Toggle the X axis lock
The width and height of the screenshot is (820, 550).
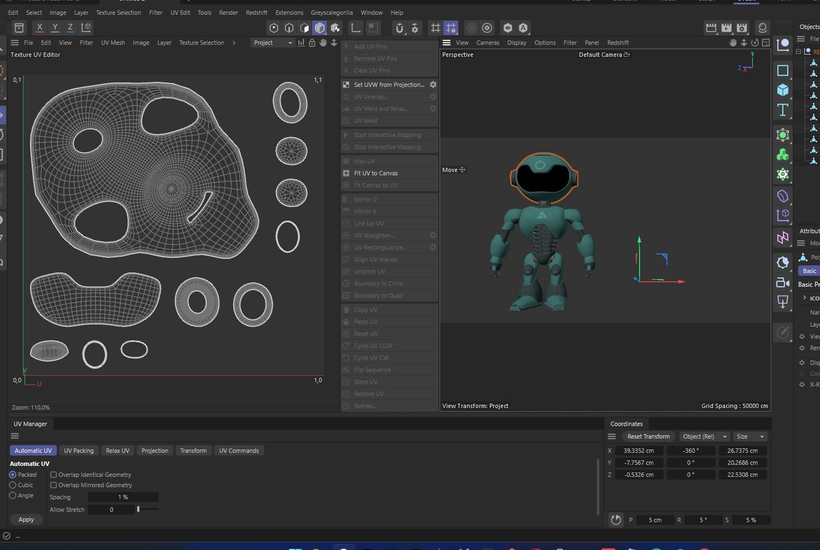39,27
